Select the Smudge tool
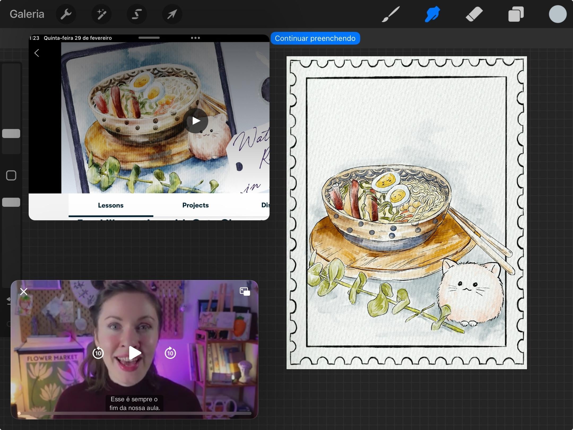The height and width of the screenshot is (430, 573). point(432,14)
